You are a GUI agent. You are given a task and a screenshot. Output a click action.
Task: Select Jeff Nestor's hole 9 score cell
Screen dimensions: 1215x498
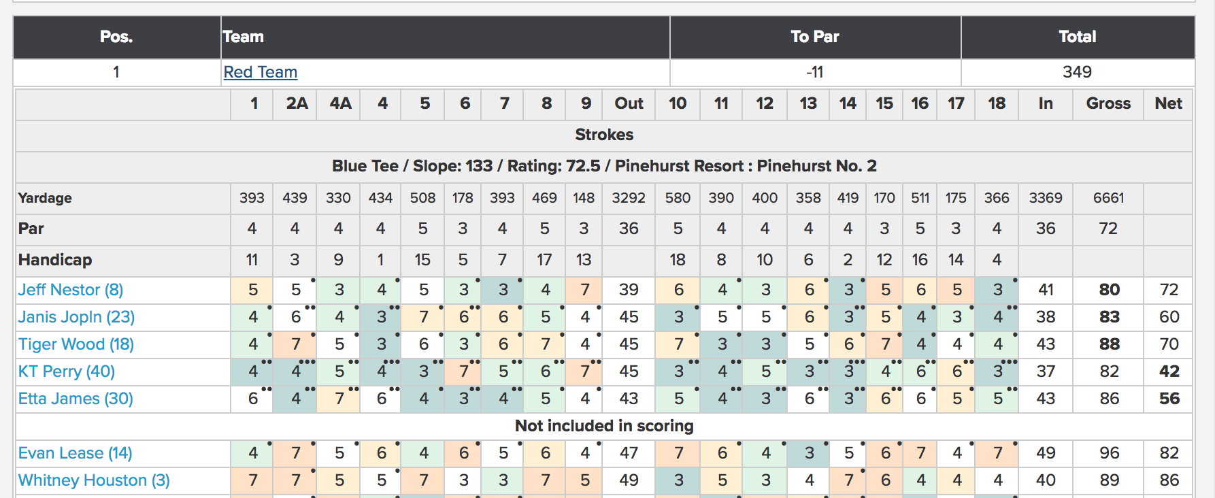[584, 290]
